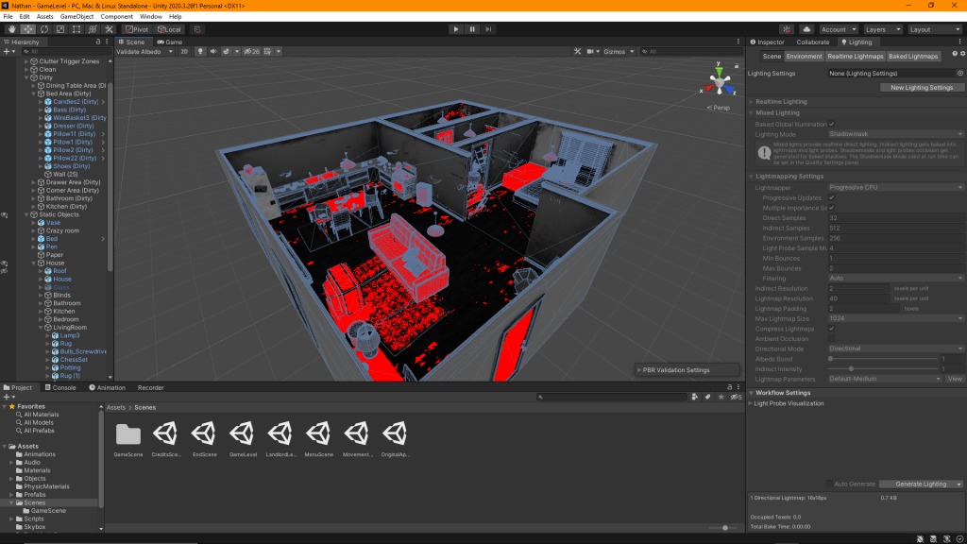The width and height of the screenshot is (967, 544).
Task: Open Validate Albedo draw mode dropdown
Action: point(144,51)
